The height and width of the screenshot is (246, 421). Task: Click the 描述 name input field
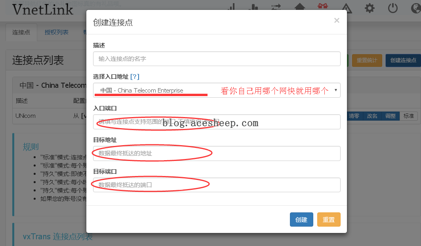[x=217, y=59]
